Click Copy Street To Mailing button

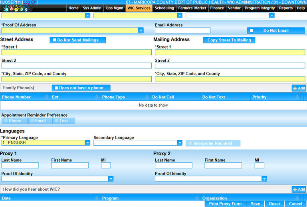coord(229,40)
